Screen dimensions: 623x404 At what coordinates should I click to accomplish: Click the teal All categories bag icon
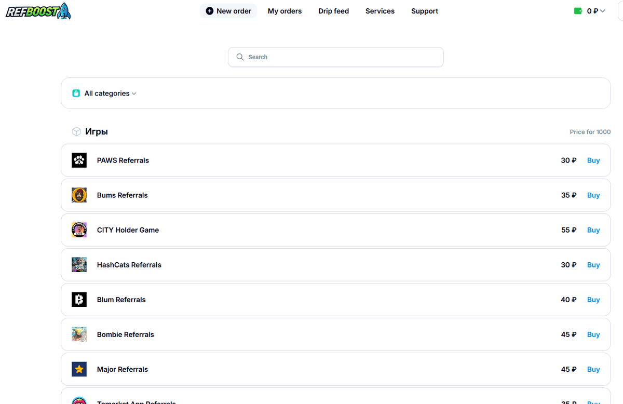click(x=76, y=93)
